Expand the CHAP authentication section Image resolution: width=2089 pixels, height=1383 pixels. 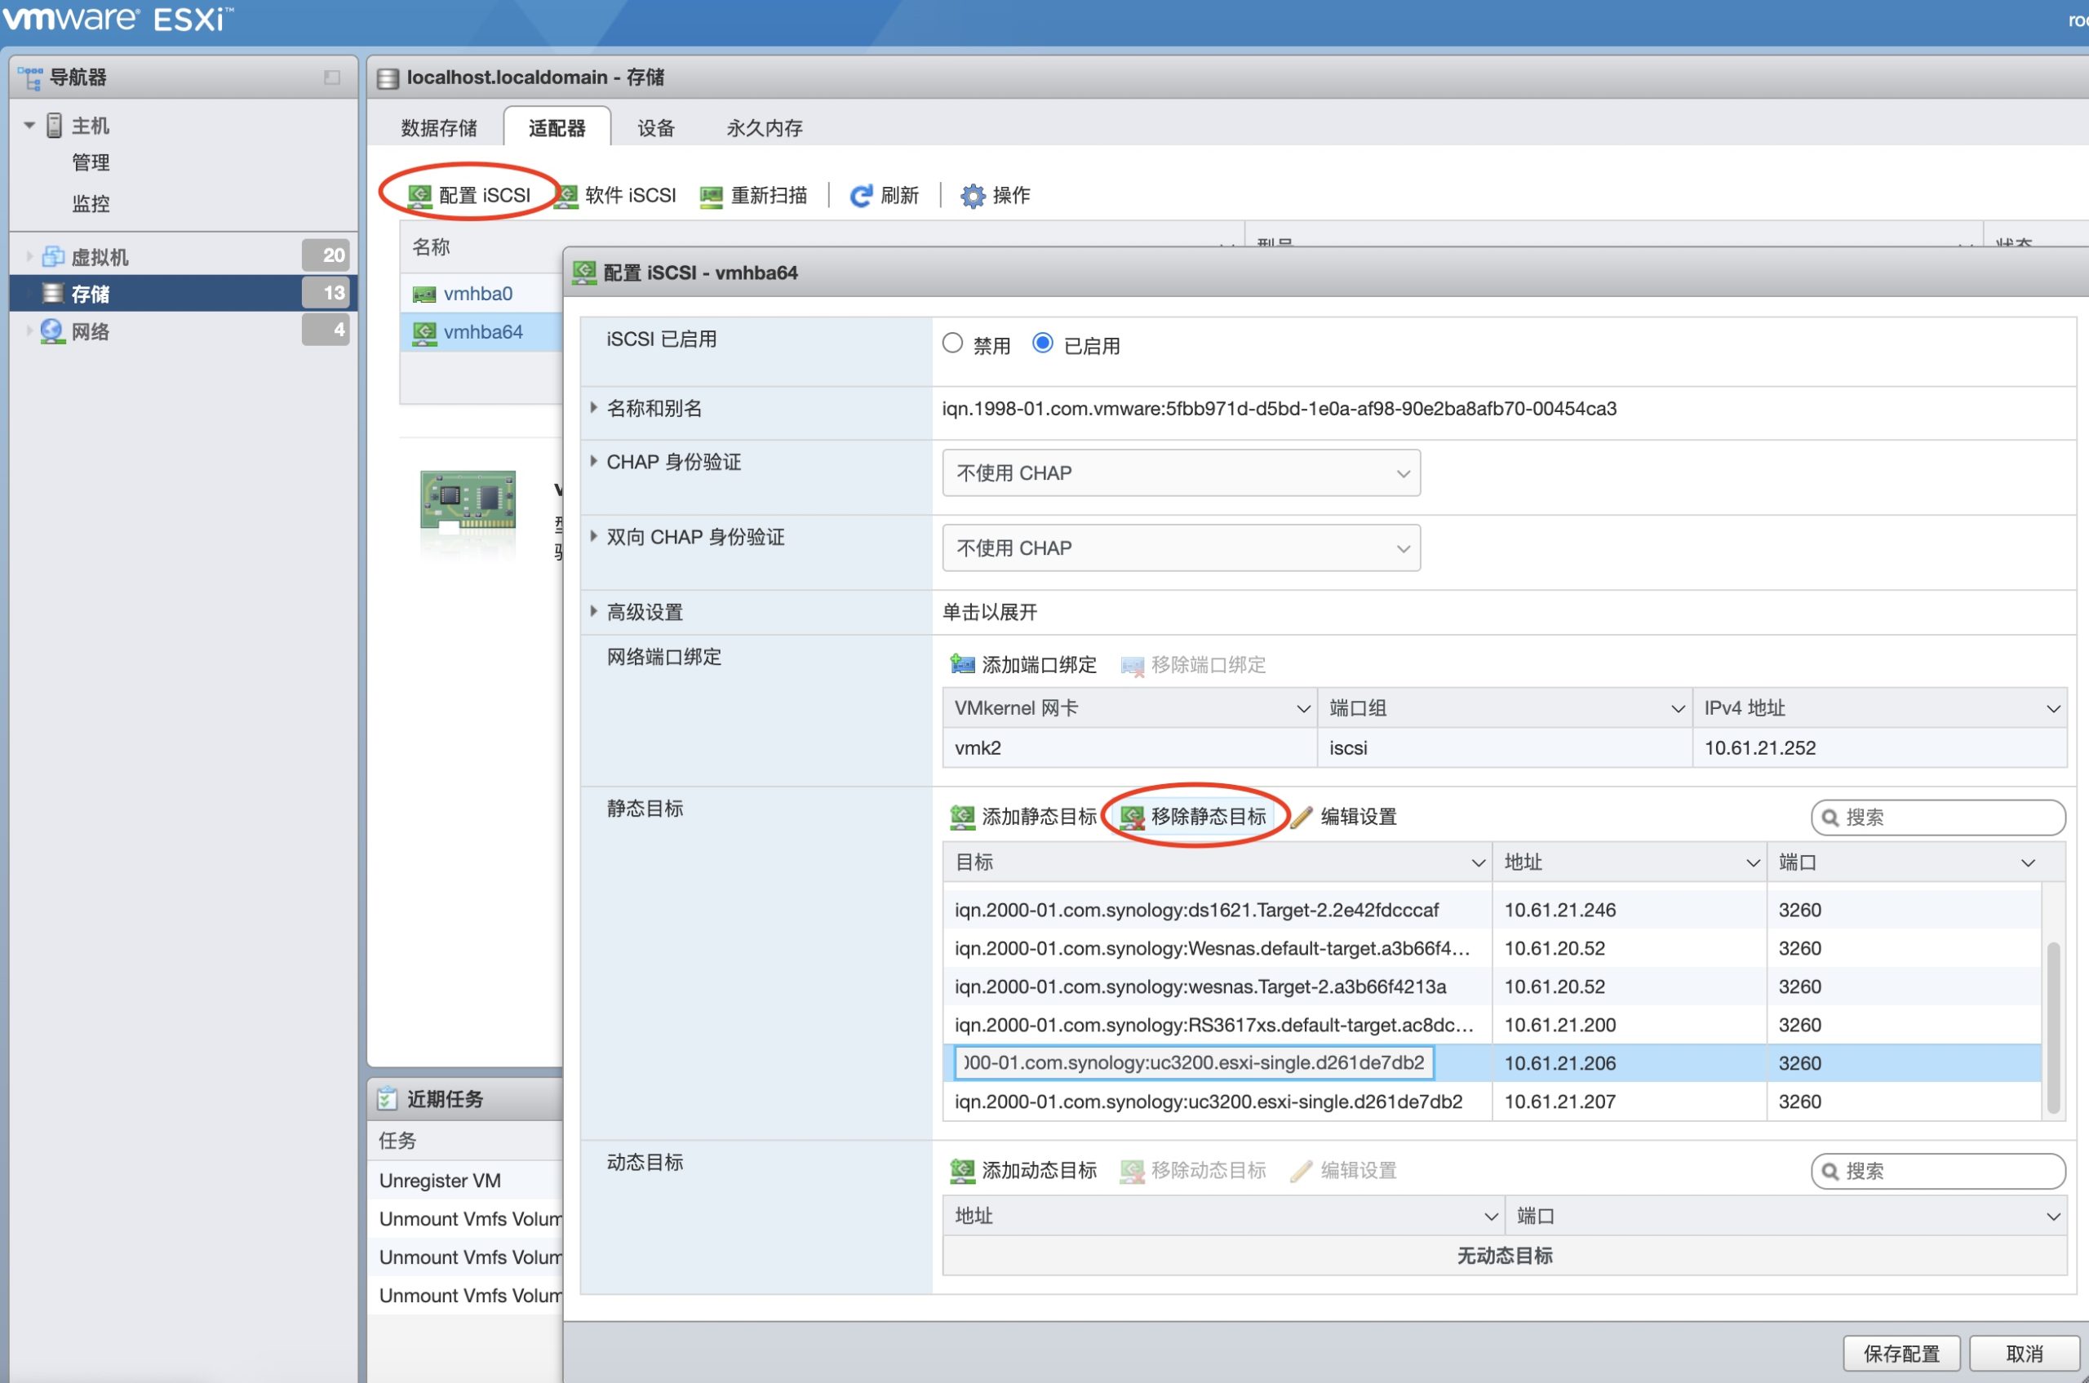(x=594, y=461)
